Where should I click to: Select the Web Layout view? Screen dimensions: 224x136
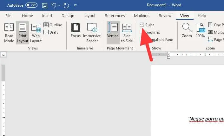[36, 33]
